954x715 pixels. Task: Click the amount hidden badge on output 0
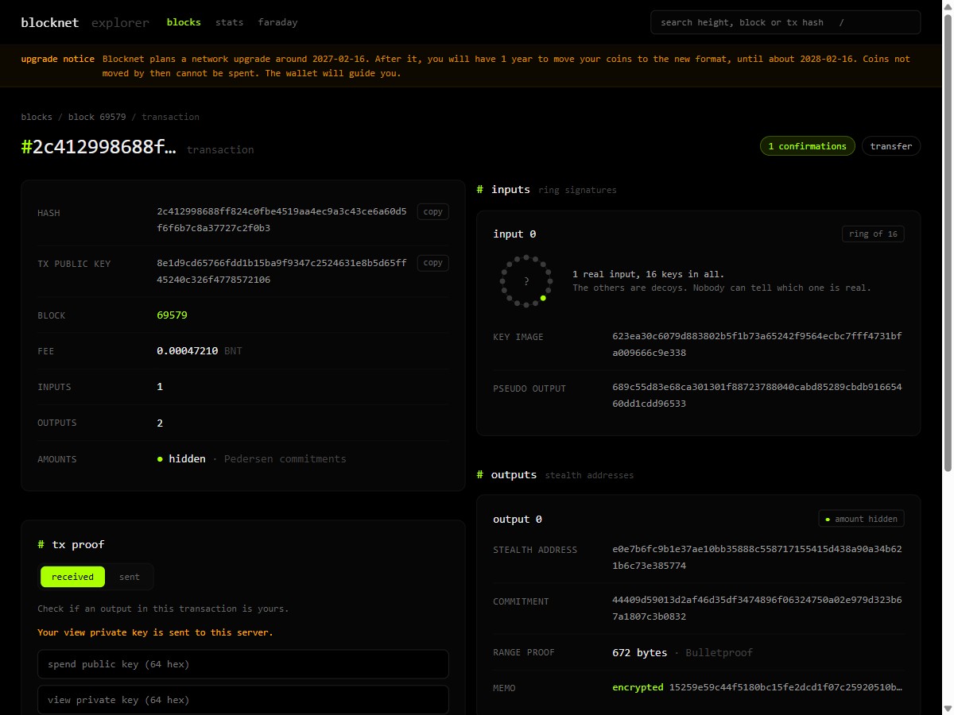[x=861, y=519]
